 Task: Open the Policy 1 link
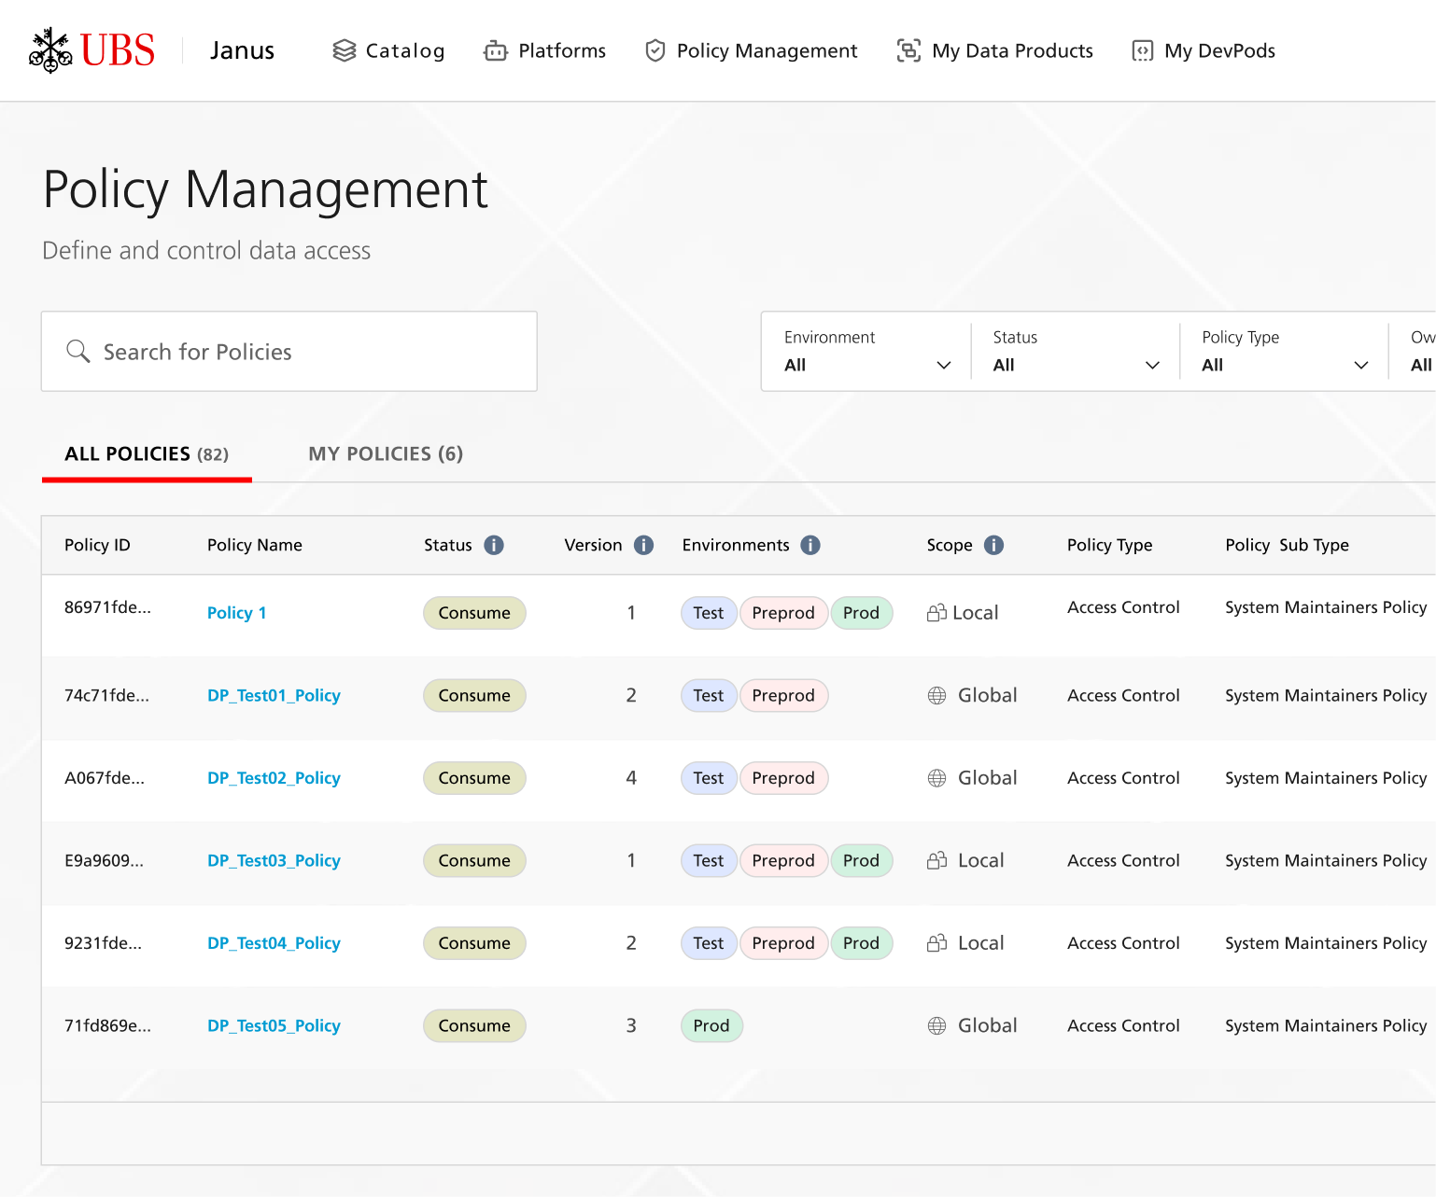tap(236, 613)
